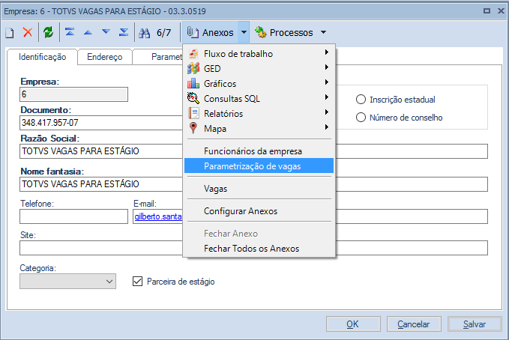Image resolution: width=509 pixels, height=340 pixels.
Task: Open the Categoria dropdown
Action: [67, 282]
